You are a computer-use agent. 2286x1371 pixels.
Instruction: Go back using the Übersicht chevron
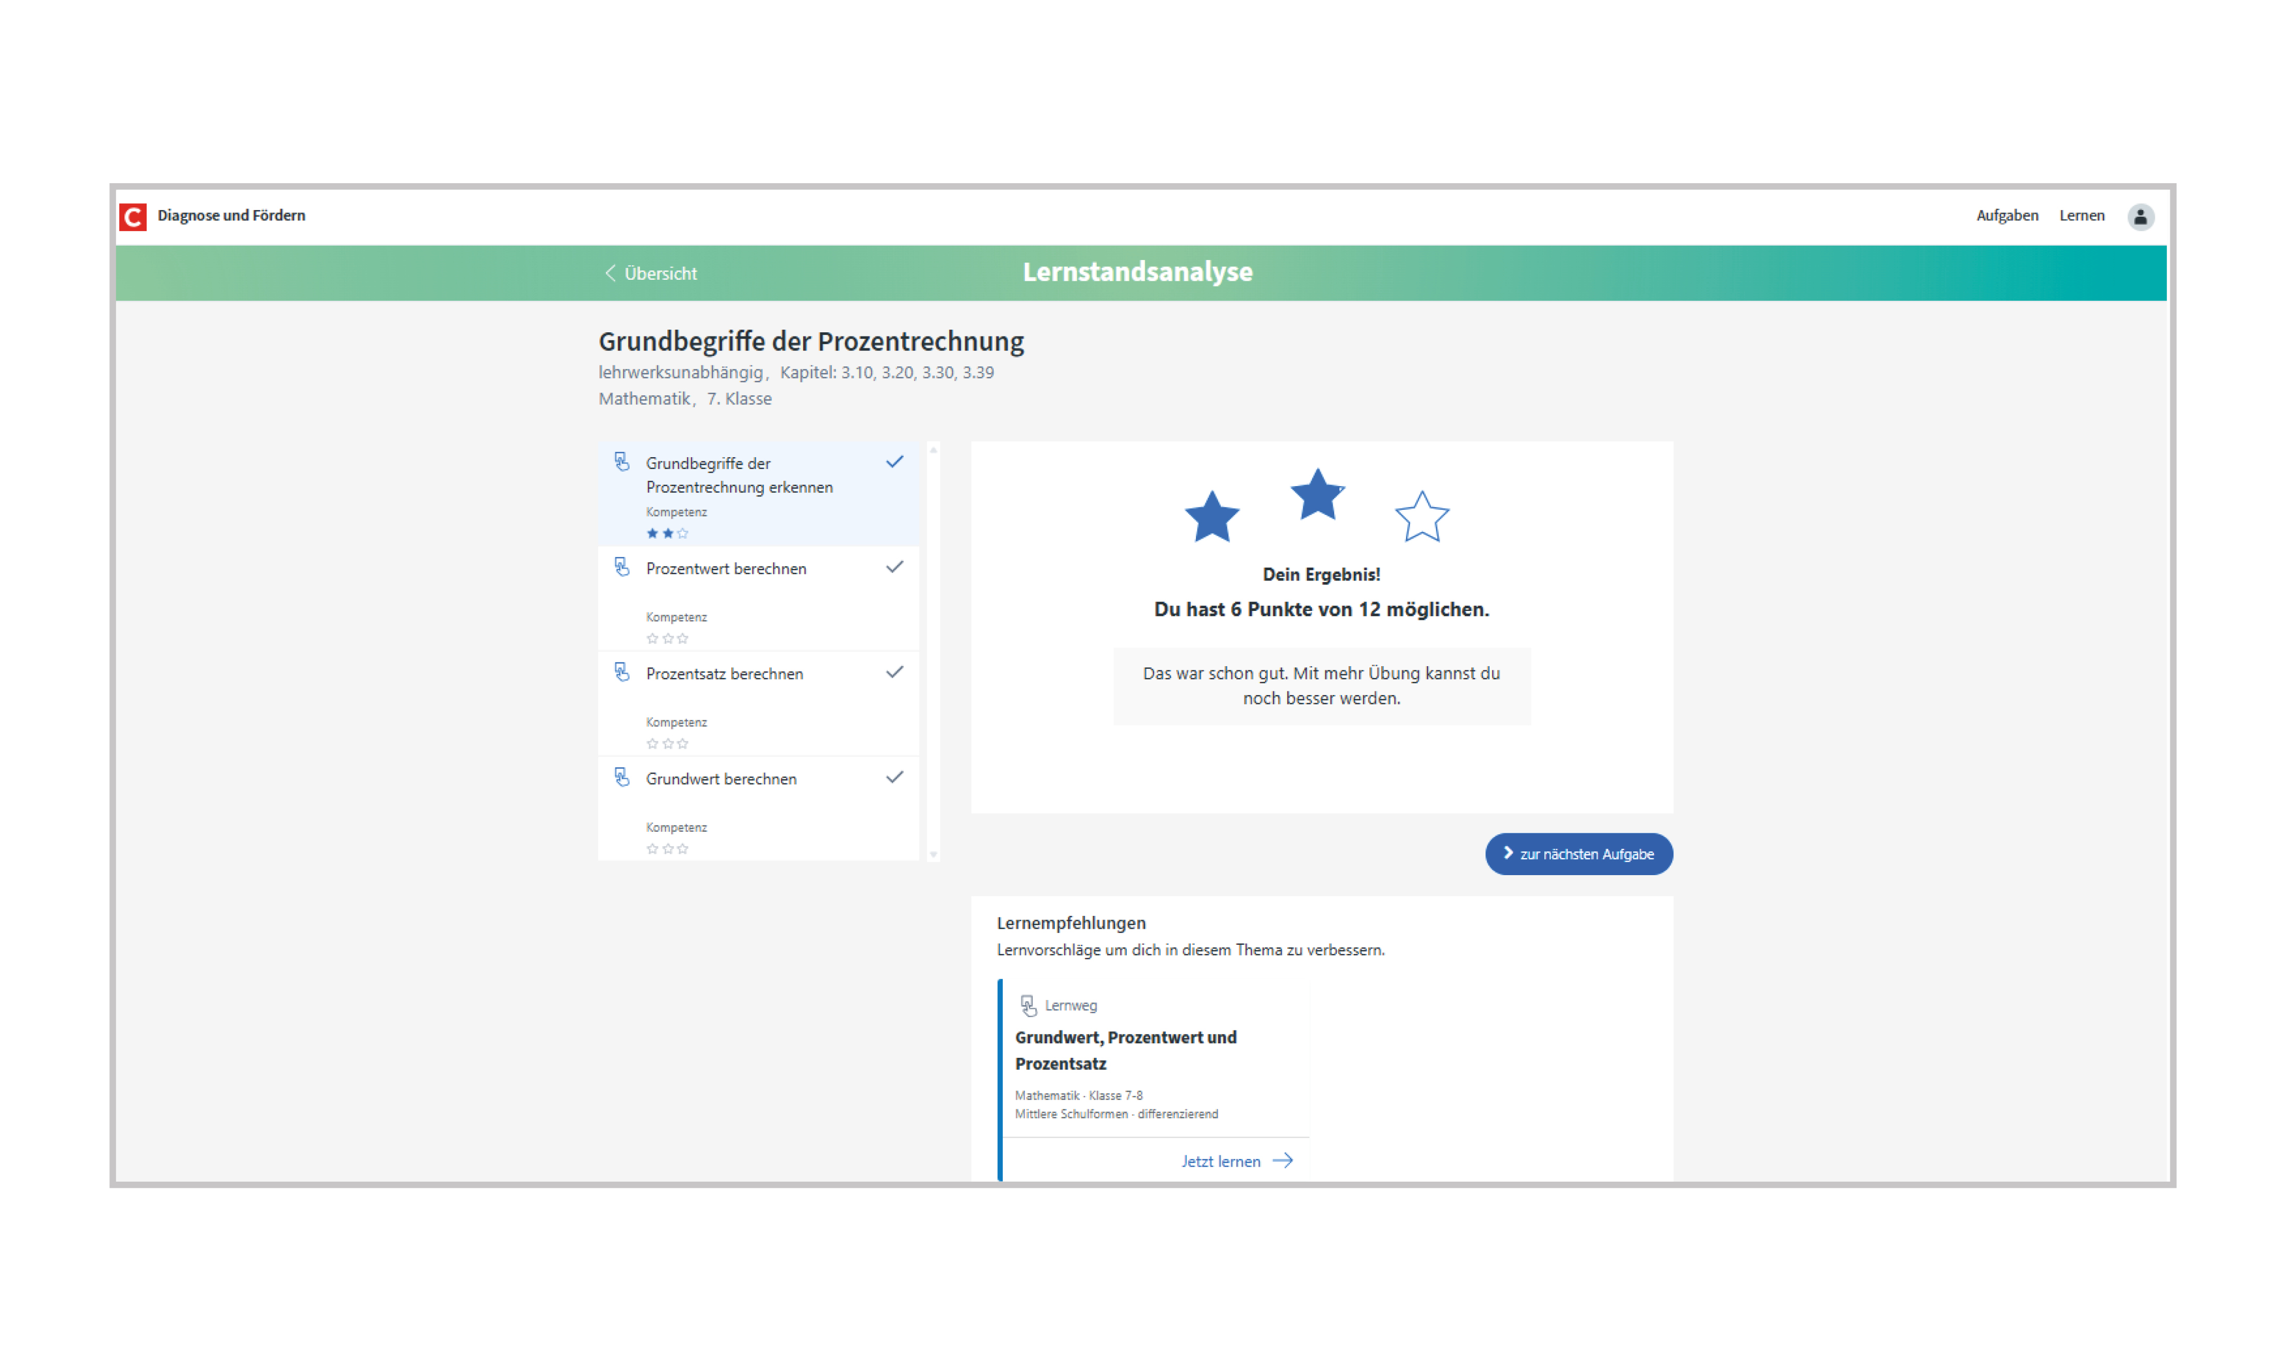[611, 273]
